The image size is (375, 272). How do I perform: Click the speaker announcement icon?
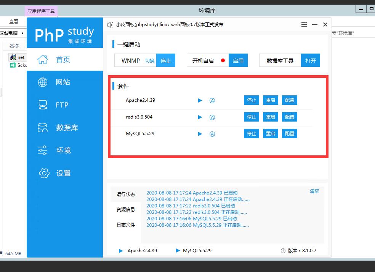click(x=110, y=25)
